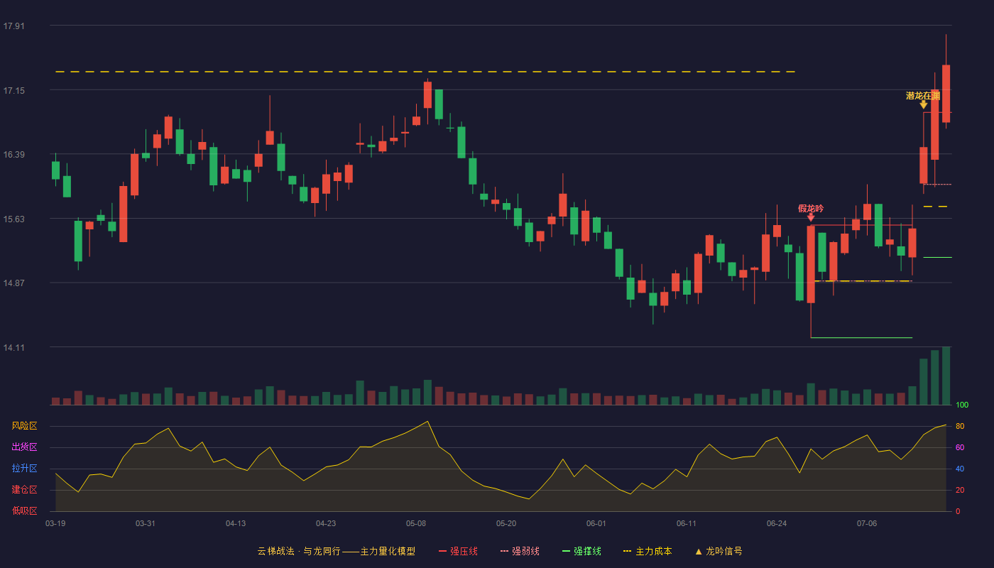Click the 05-08 date label

click(416, 523)
